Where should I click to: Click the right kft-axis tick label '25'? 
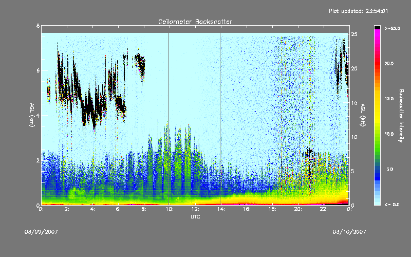[x=354, y=34]
